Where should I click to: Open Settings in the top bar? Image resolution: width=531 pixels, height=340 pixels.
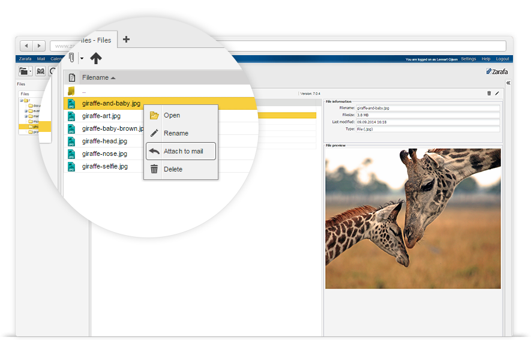click(469, 59)
